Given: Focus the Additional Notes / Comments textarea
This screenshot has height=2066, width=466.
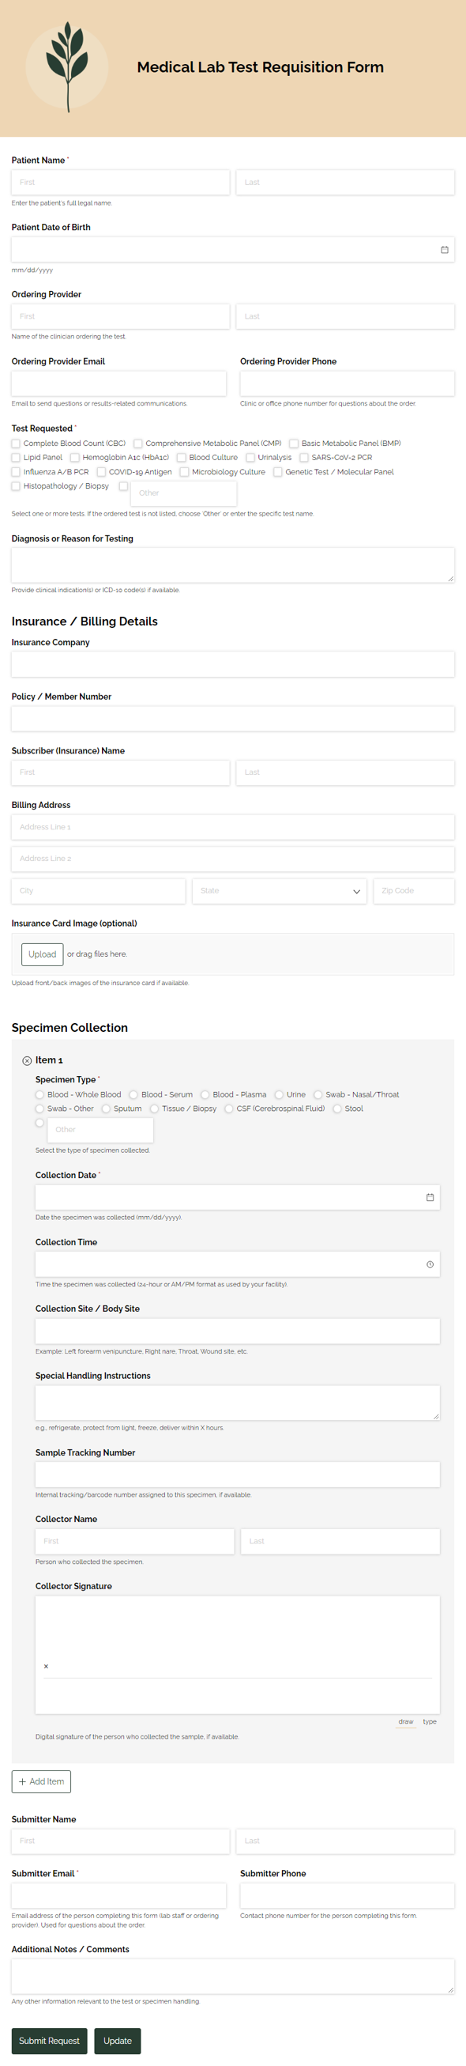Looking at the screenshot, I should (233, 1977).
